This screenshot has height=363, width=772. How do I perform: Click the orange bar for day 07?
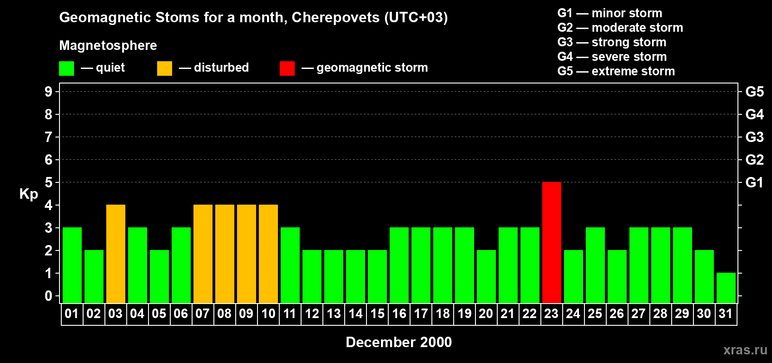pyautogui.click(x=203, y=254)
